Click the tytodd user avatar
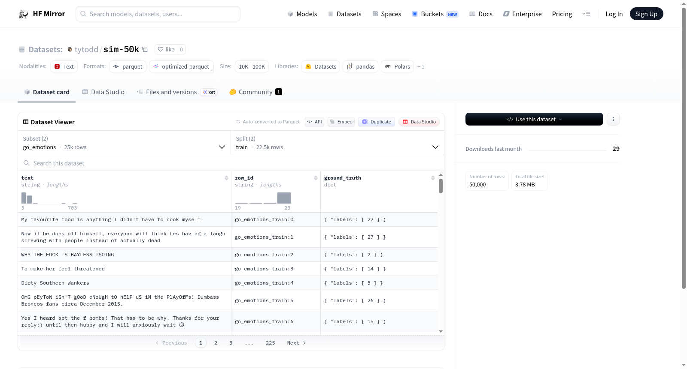Image resolution: width=687 pixels, height=369 pixels. coord(70,49)
